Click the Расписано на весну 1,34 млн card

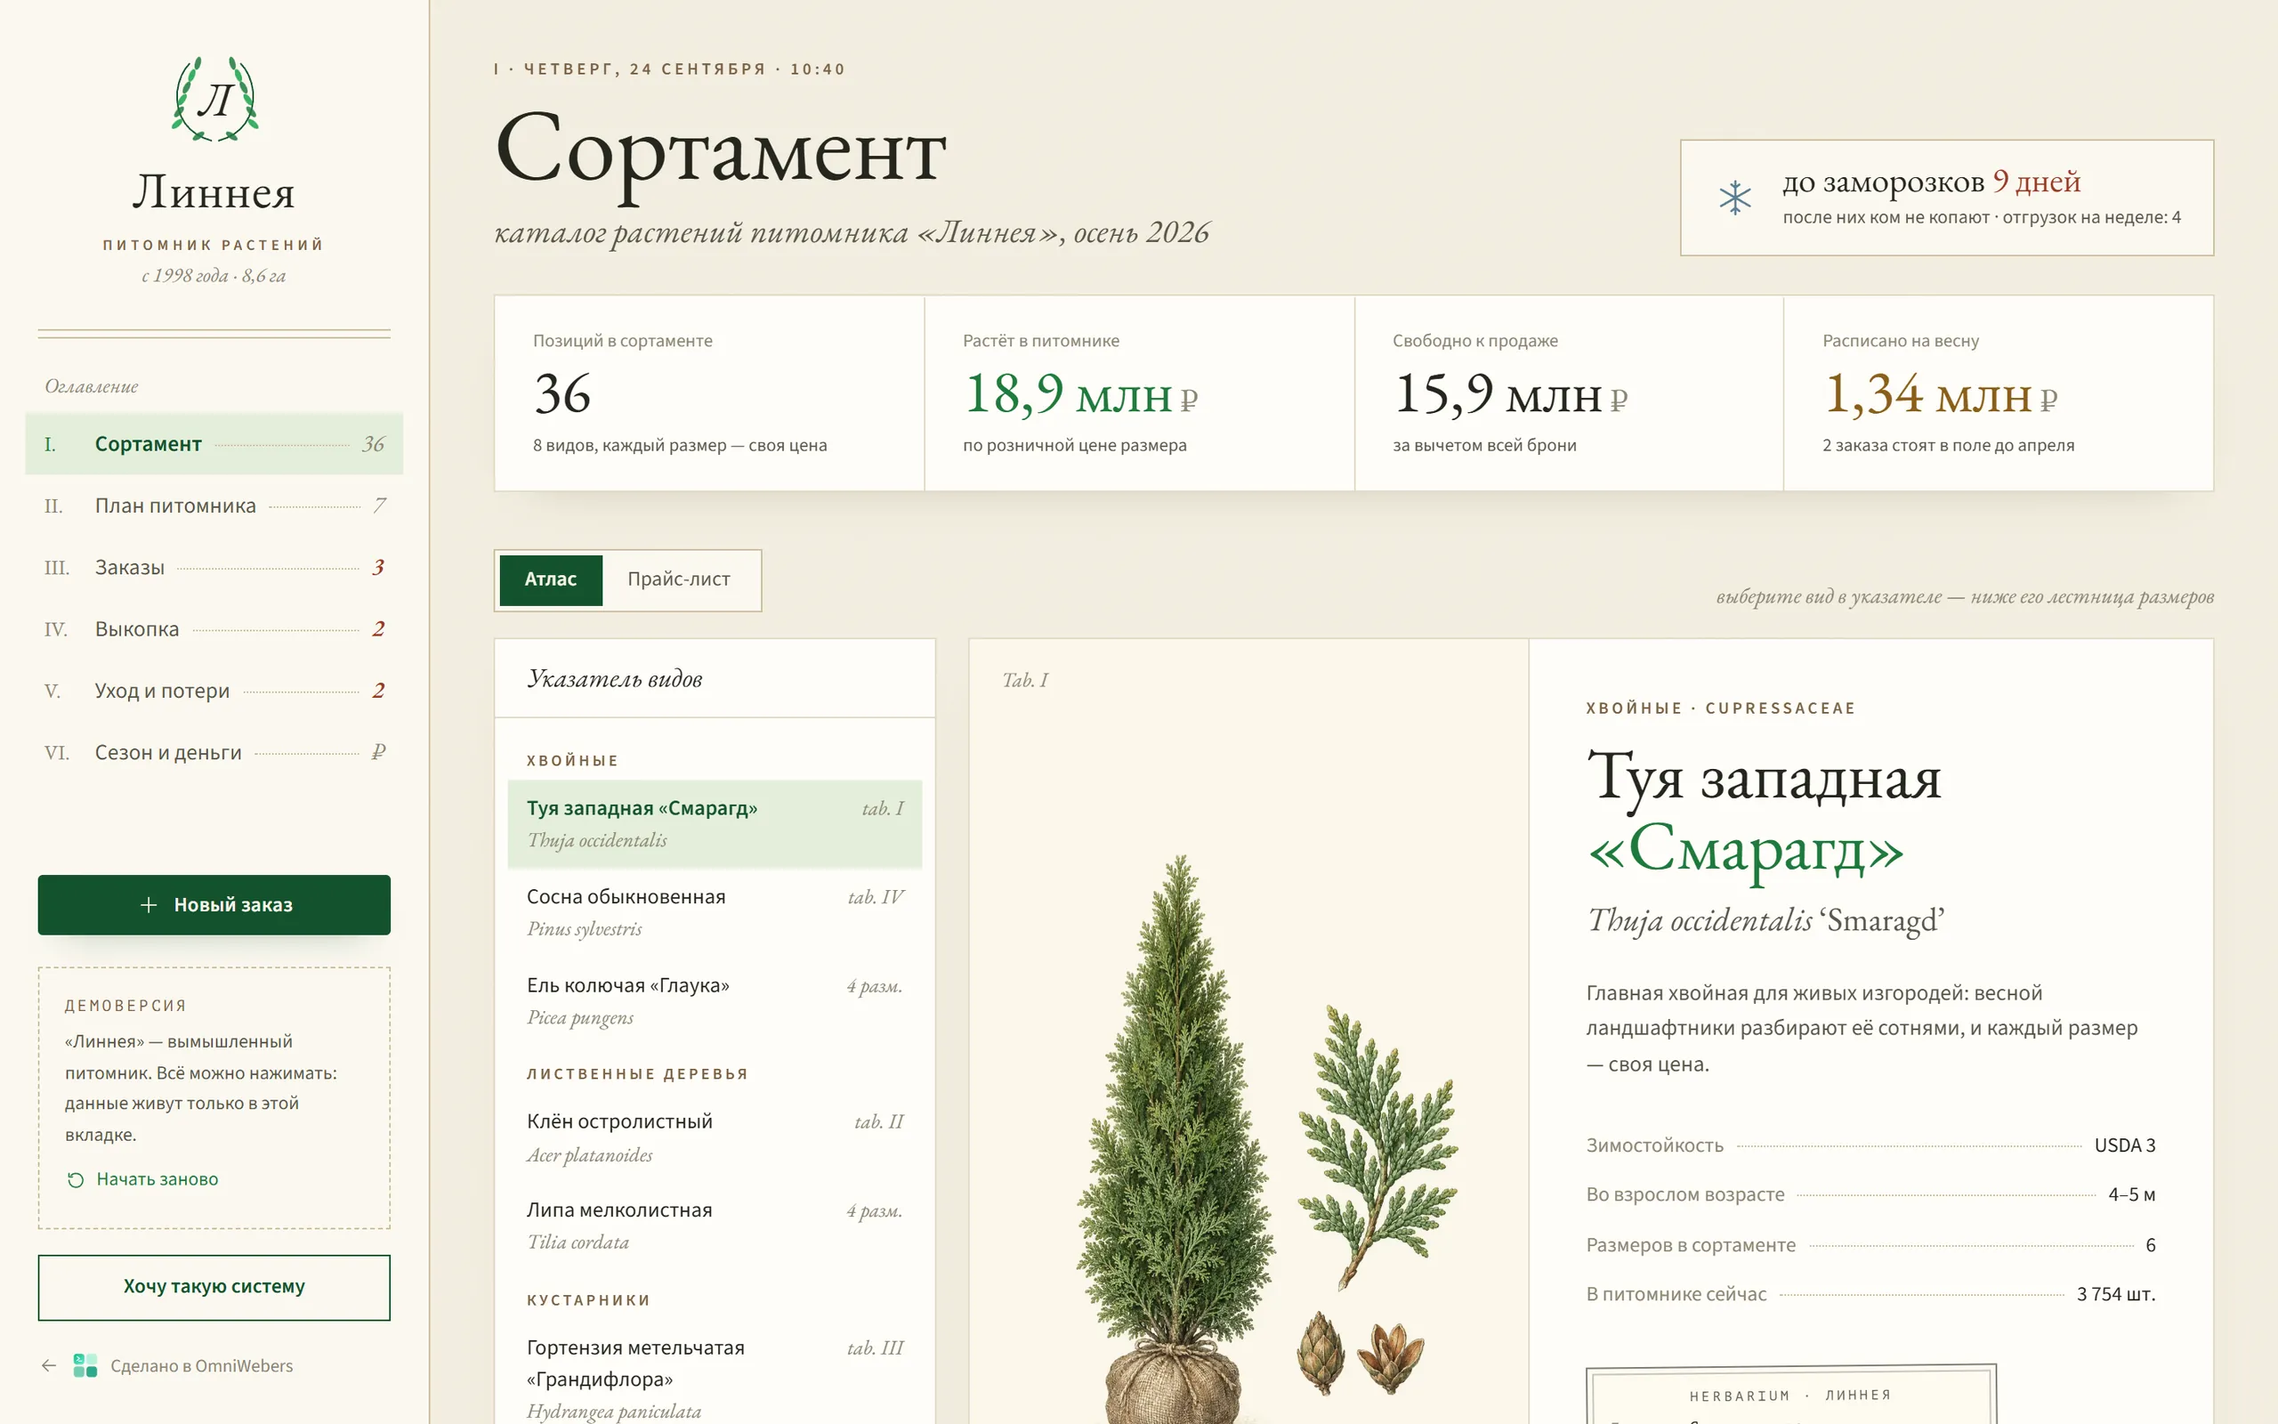1999,393
